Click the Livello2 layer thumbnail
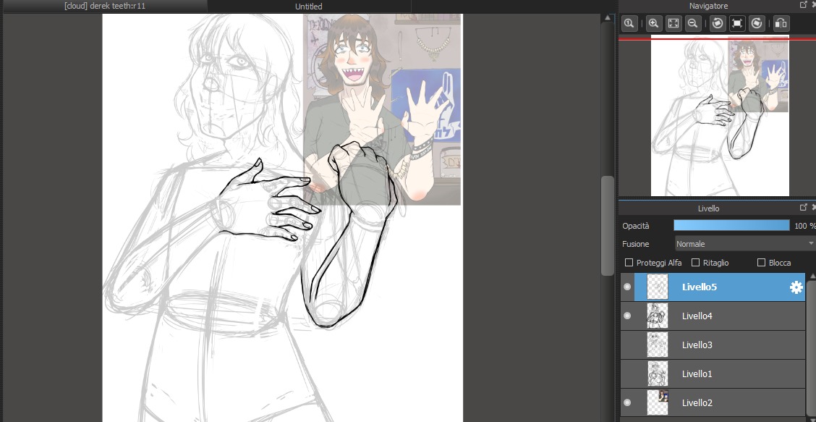The height and width of the screenshot is (422, 816). (x=658, y=402)
